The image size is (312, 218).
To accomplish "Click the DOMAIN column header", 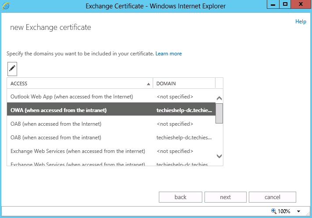I will [x=184, y=84].
